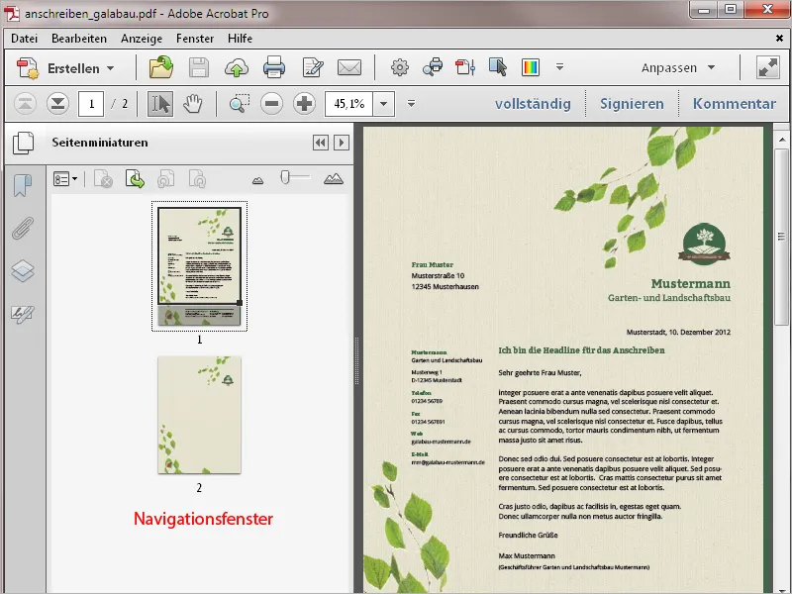Toggle the page thumbnails panel icon

[x=23, y=143]
